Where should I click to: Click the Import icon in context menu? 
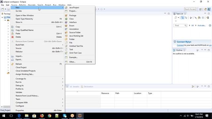click(x=13, y=56)
